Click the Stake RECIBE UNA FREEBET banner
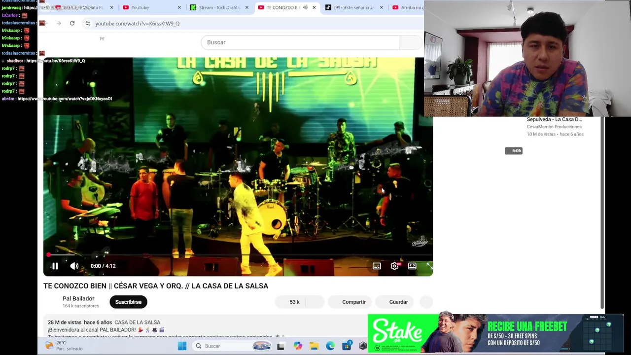This screenshot has height=355, width=631. click(x=496, y=333)
